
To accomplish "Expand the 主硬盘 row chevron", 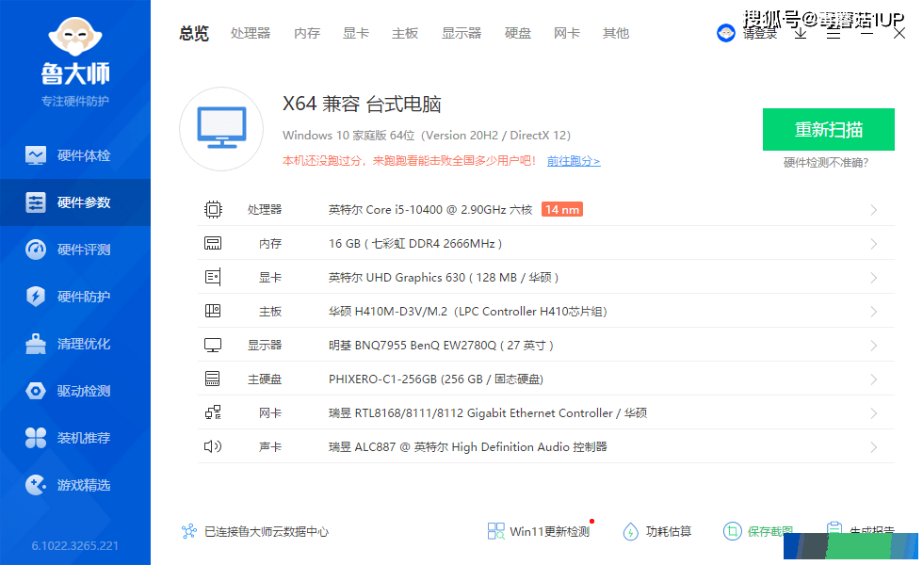I will tap(874, 379).
